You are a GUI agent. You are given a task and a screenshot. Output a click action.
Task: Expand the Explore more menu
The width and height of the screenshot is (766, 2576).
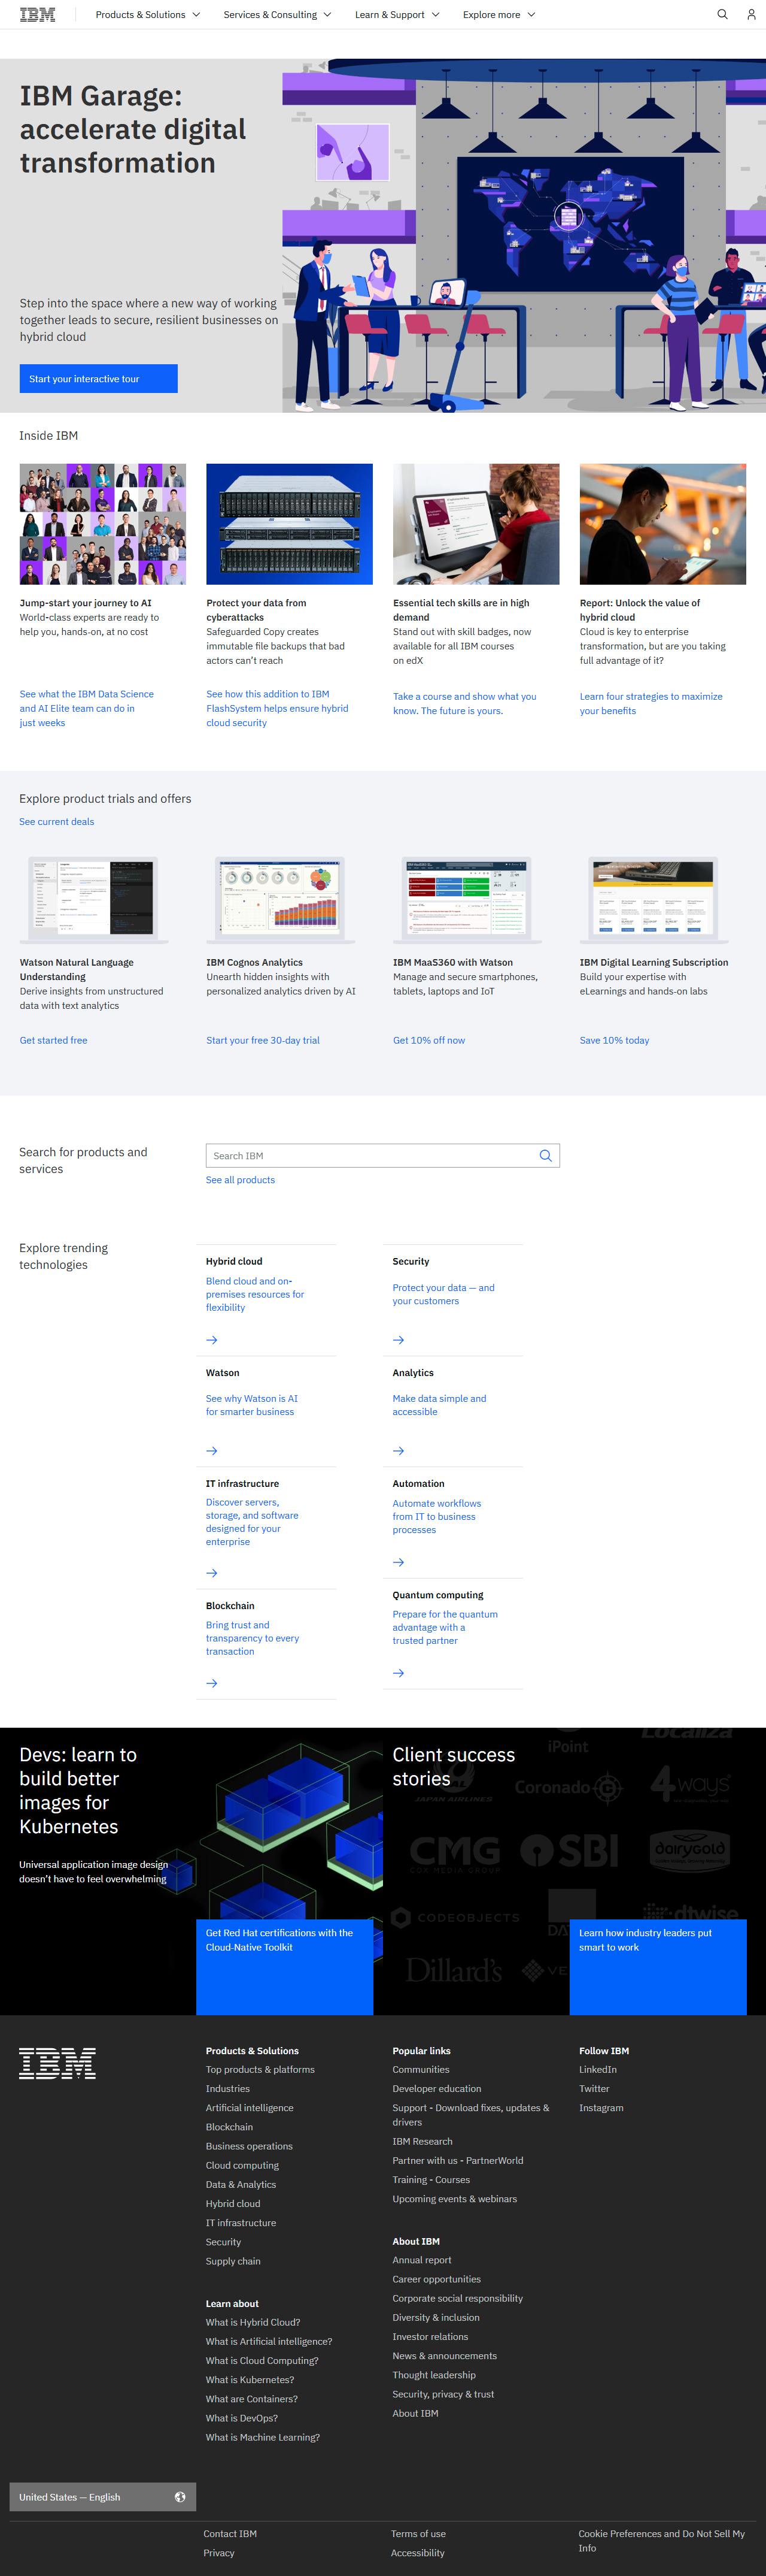[498, 14]
